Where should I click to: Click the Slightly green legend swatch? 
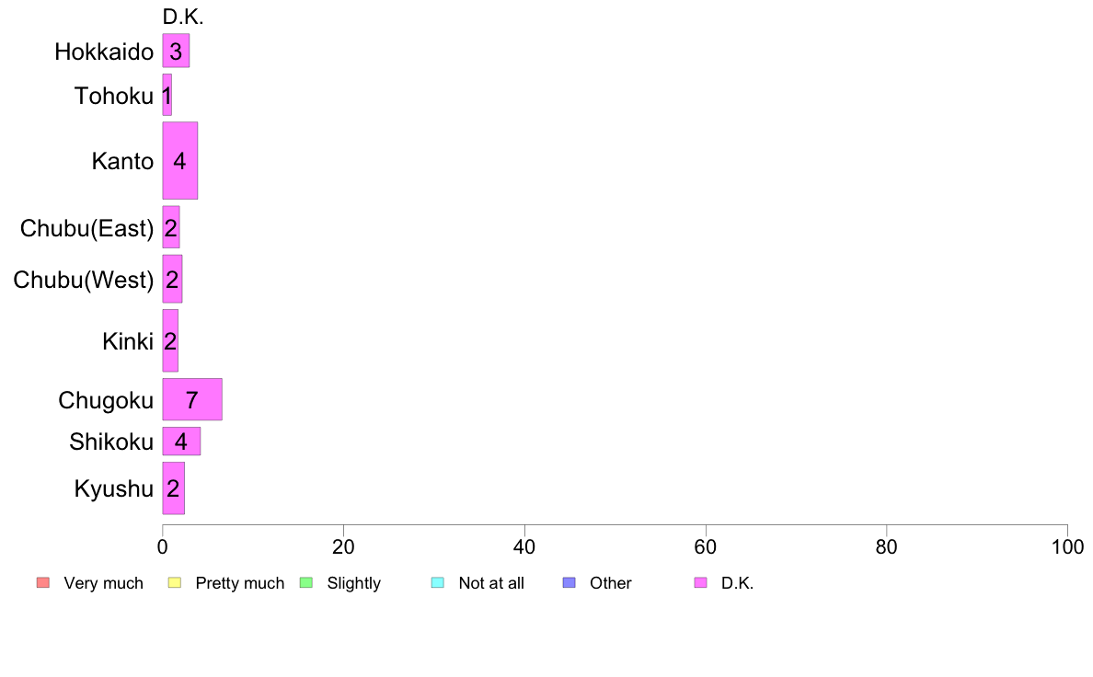click(306, 583)
